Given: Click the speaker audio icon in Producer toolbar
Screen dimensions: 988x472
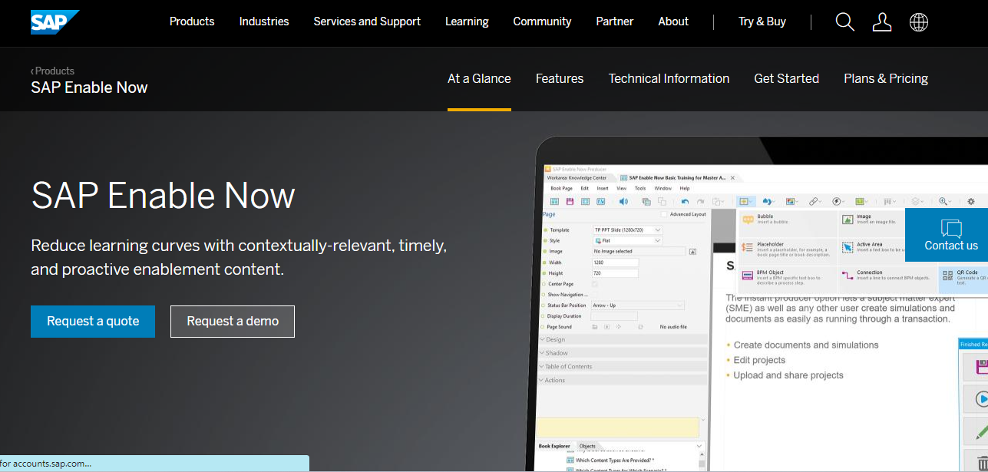Looking at the screenshot, I should 623,201.
